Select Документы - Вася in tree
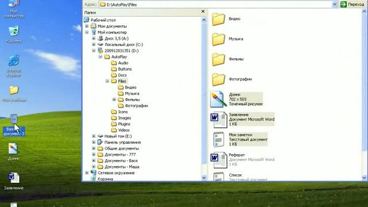368x207 pixels. tap(121, 160)
